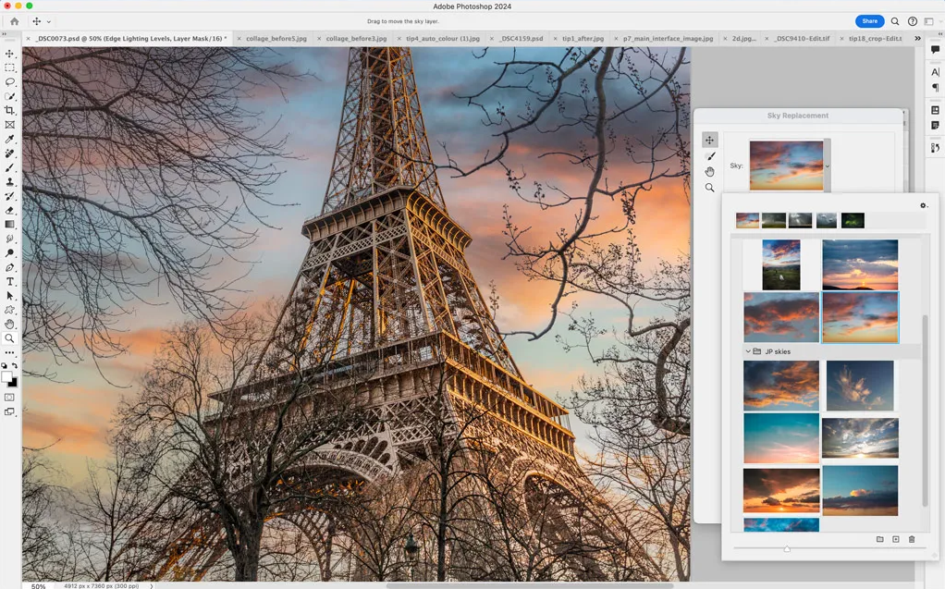Switch to the collage_before5.jpg tab

[x=275, y=39]
